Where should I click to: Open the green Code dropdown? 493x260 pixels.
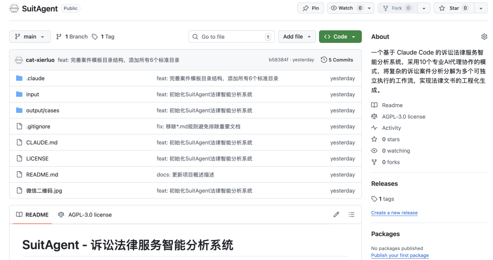click(x=340, y=37)
